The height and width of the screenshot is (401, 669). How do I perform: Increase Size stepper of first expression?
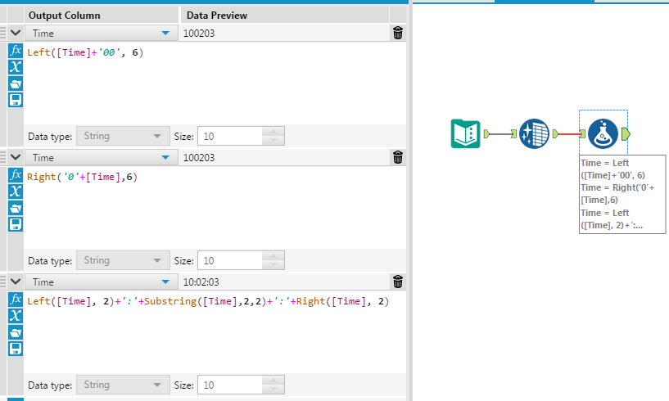click(273, 132)
